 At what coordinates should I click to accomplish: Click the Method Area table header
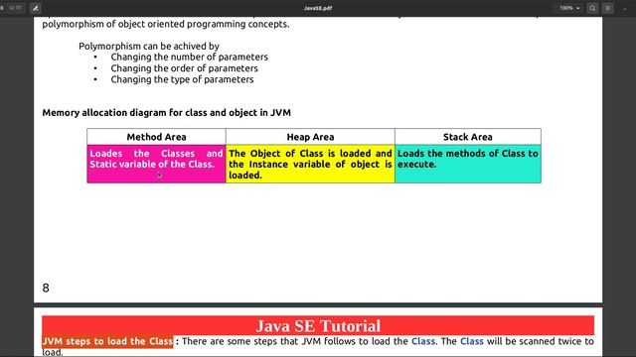coord(156,137)
